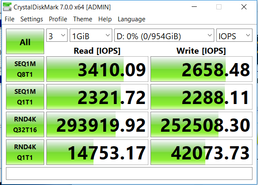This screenshot has height=185, width=258.
Task: Open the Theme menu
Action: tap(82, 19)
